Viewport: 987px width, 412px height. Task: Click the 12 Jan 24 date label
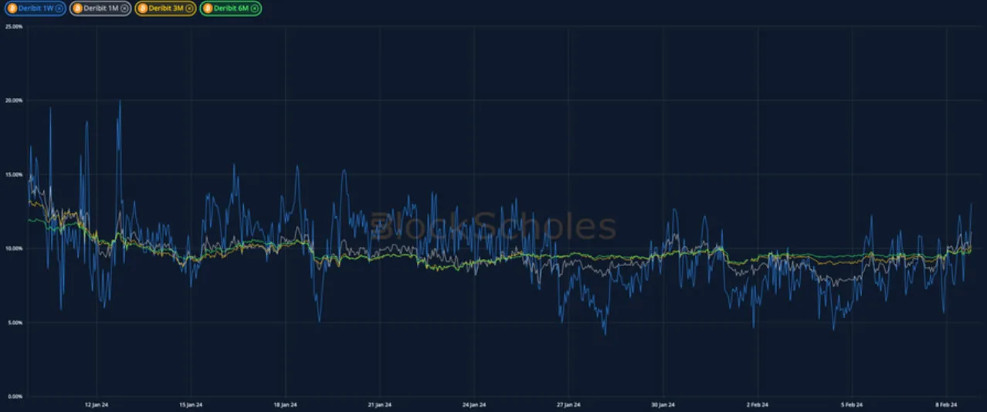coord(97,404)
